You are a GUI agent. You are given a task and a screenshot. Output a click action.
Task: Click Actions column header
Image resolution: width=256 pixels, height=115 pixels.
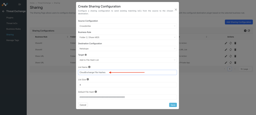230,37
